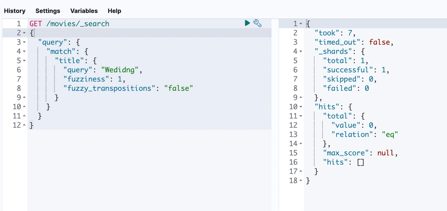Click the Variables menu item
This screenshot has width=447, height=211.
tap(84, 11)
